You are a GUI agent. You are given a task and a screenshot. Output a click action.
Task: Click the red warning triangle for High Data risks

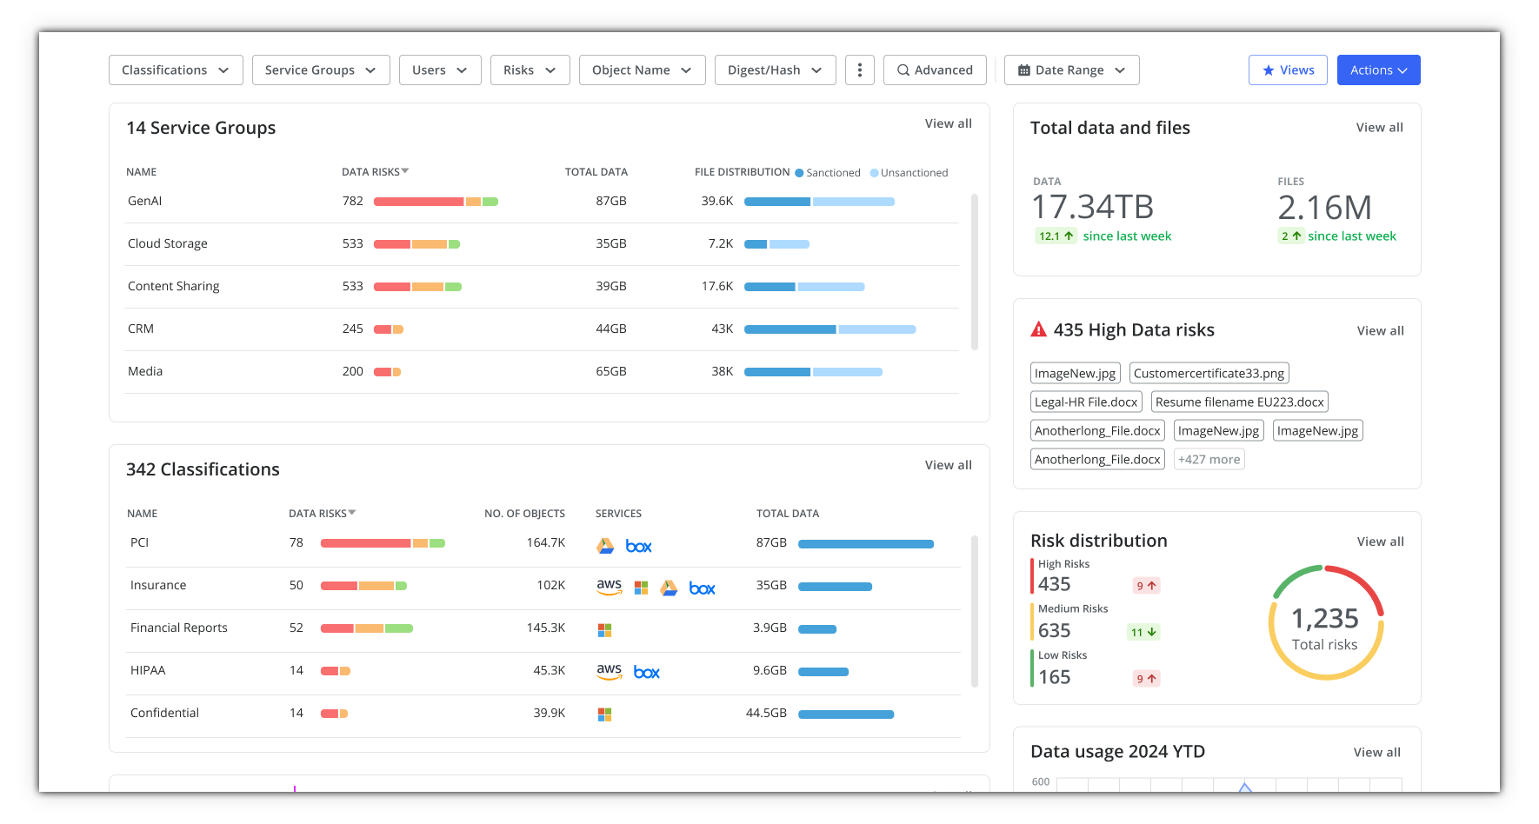(1038, 329)
